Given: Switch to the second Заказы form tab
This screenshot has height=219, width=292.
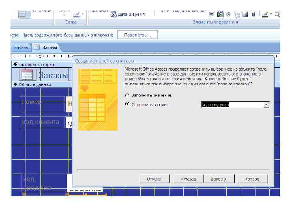Looking at the screenshot, I should [46, 47].
